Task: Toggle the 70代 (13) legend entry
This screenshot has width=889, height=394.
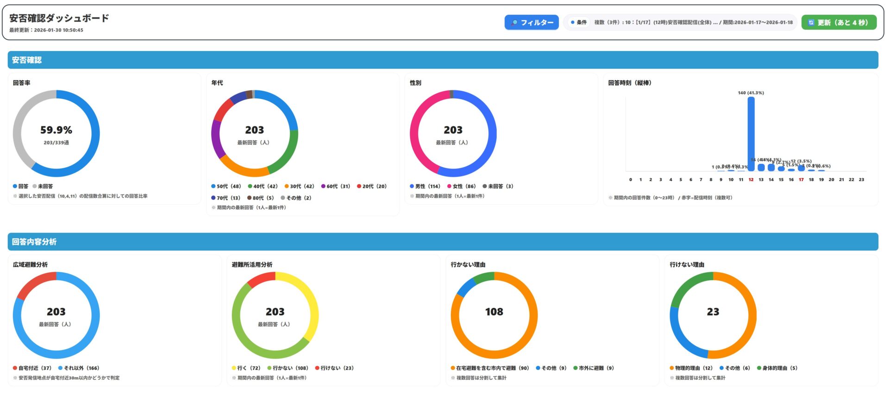Action: pos(226,198)
